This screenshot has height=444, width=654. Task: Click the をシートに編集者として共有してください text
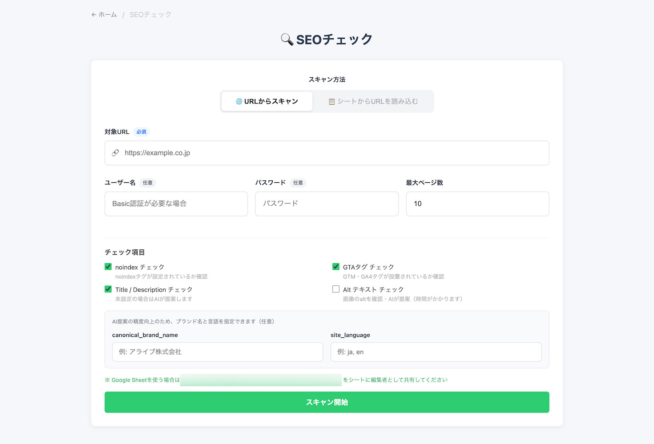(x=395, y=380)
